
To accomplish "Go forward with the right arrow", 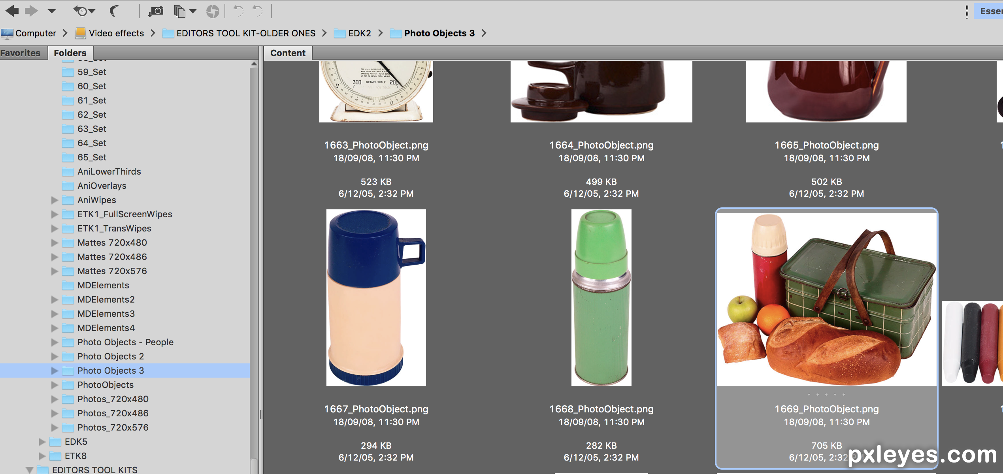I will (31, 11).
